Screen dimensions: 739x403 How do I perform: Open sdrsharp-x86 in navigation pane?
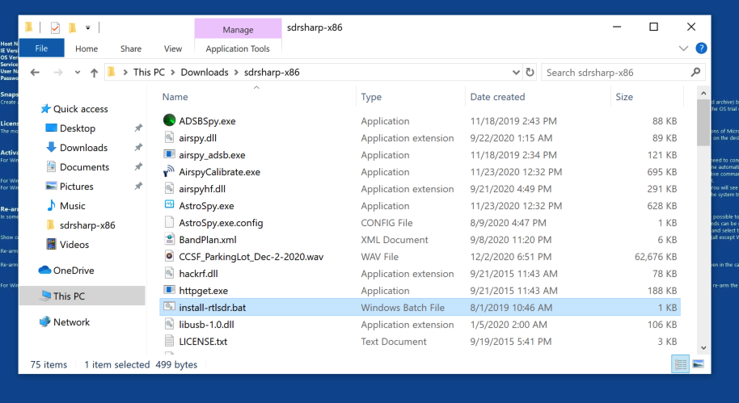87,225
